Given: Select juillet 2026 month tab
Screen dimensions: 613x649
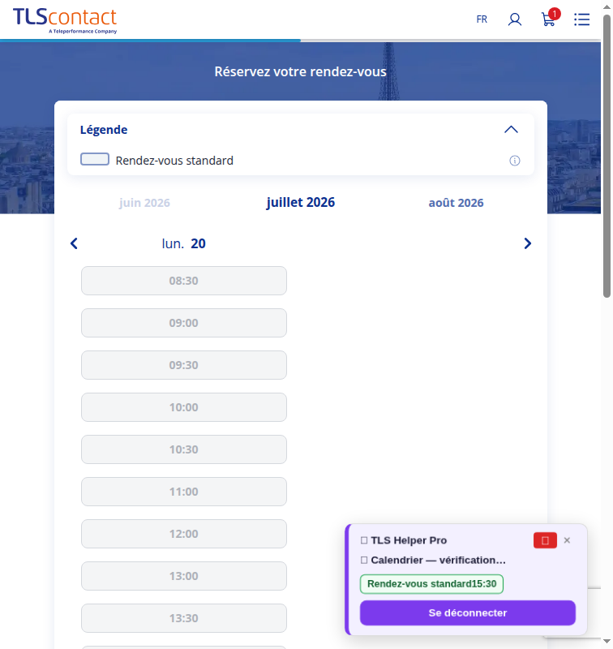Looking at the screenshot, I should point(301,202).
